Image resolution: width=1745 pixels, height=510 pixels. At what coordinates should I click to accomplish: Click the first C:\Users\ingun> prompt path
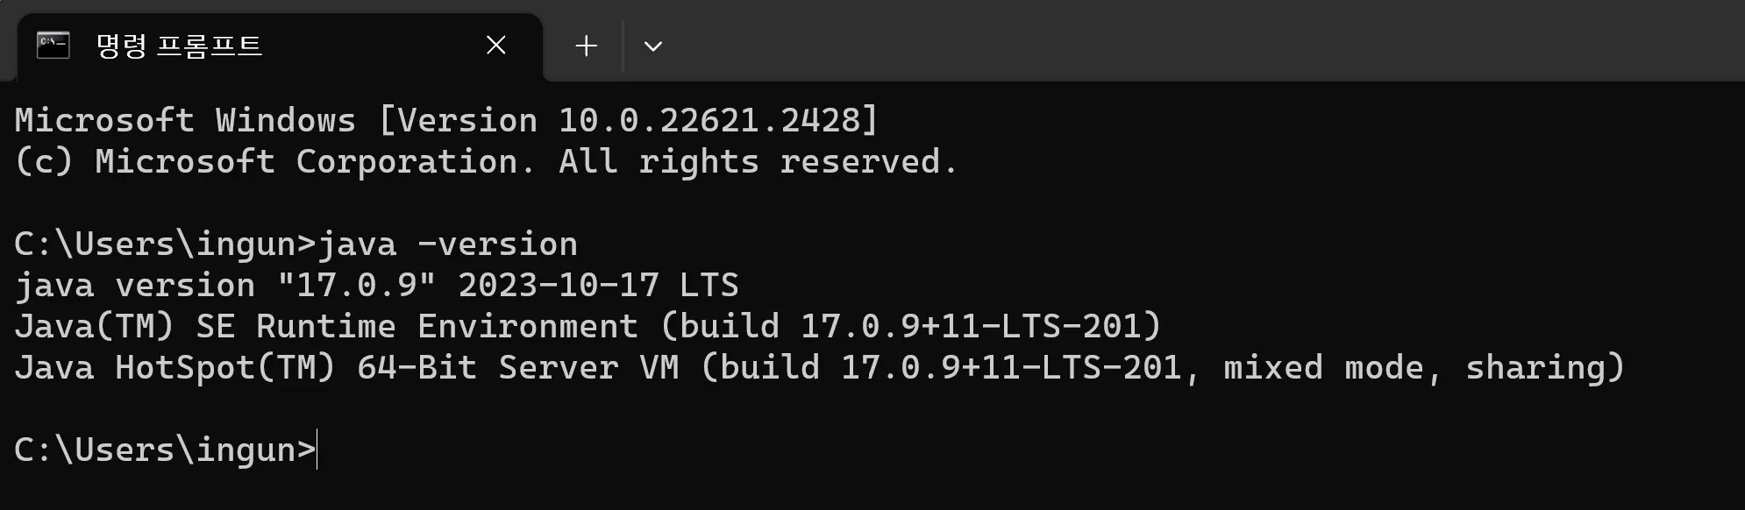pyautogui.click(x=165, y=244)
